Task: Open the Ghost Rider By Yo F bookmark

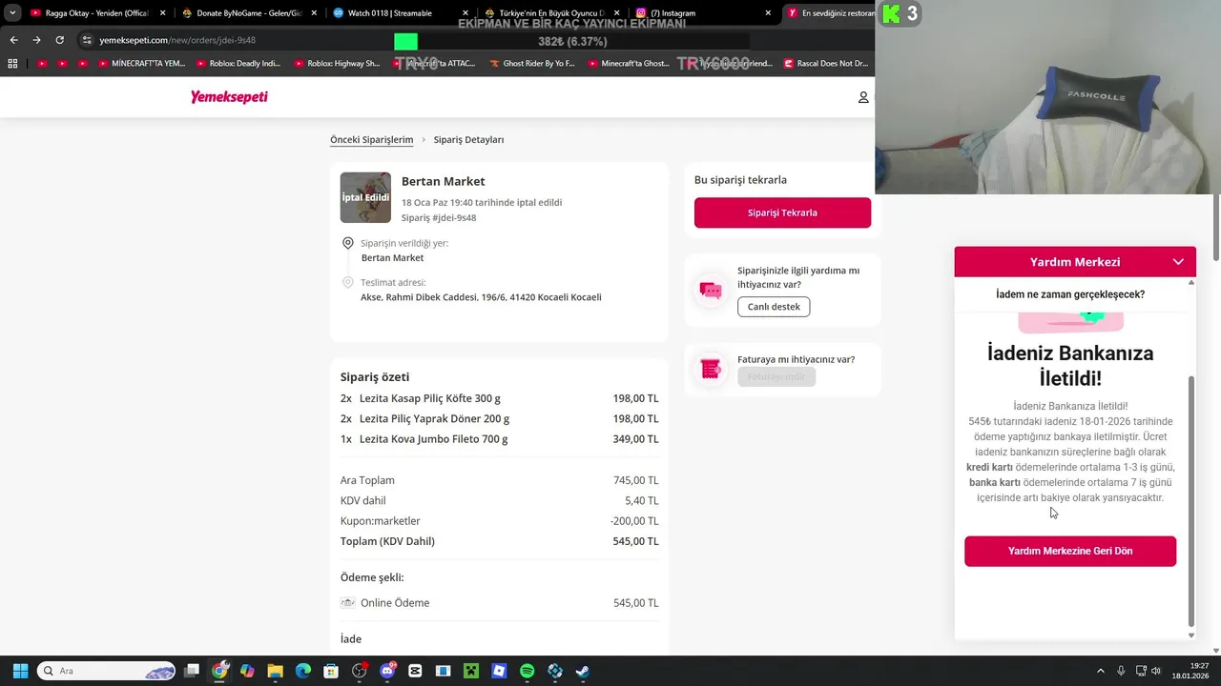Action: tap(531, 64)
